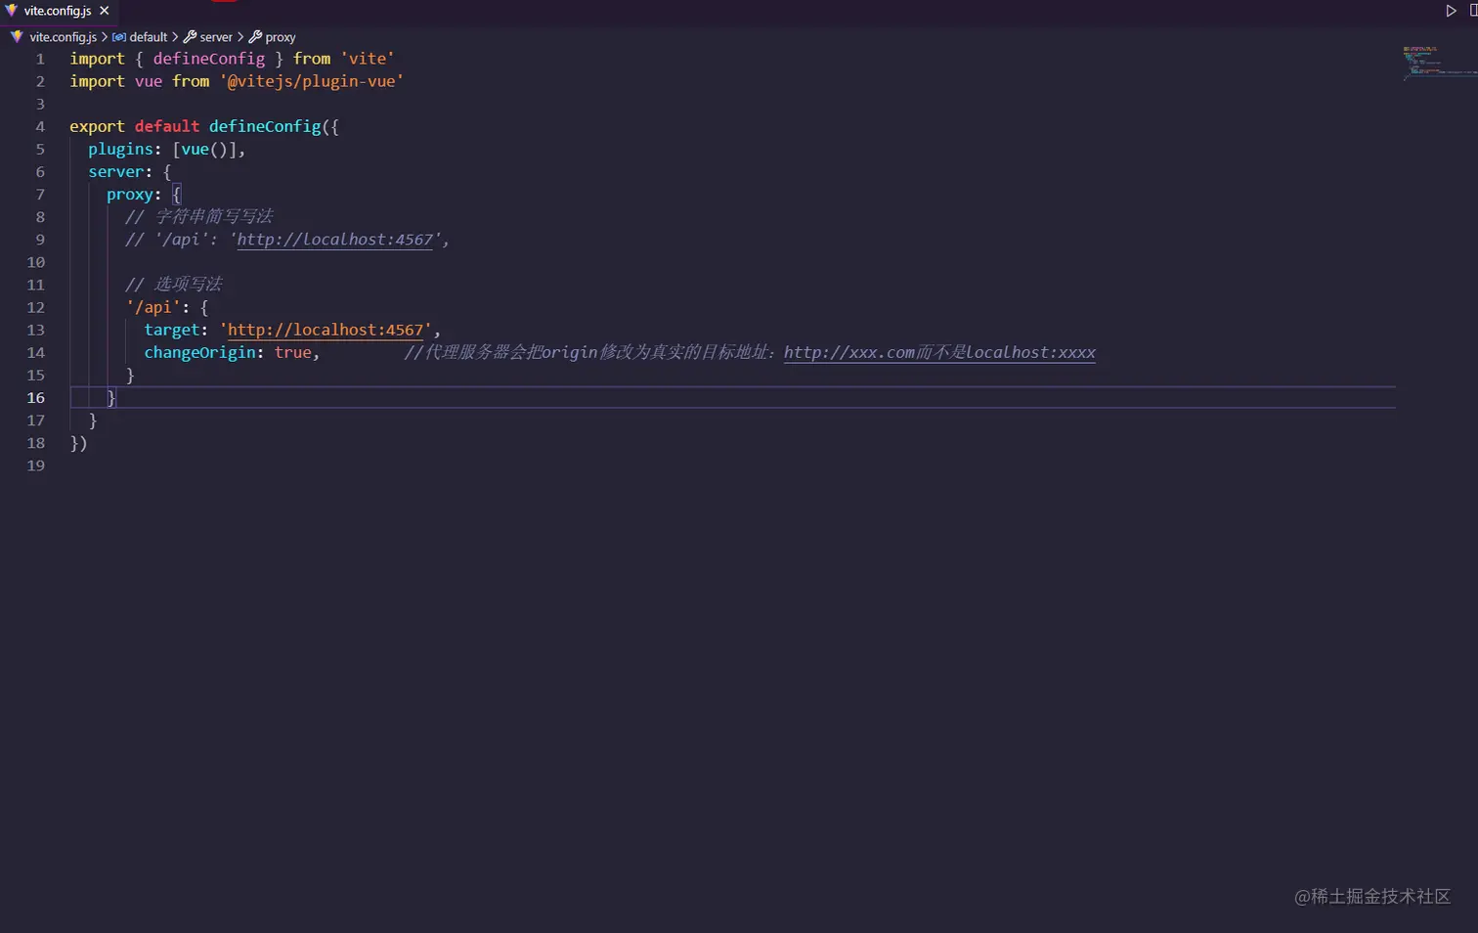Place cursor on the changeOrigin property
Viewport: 1478px width, 933px height.
(200, 353)
